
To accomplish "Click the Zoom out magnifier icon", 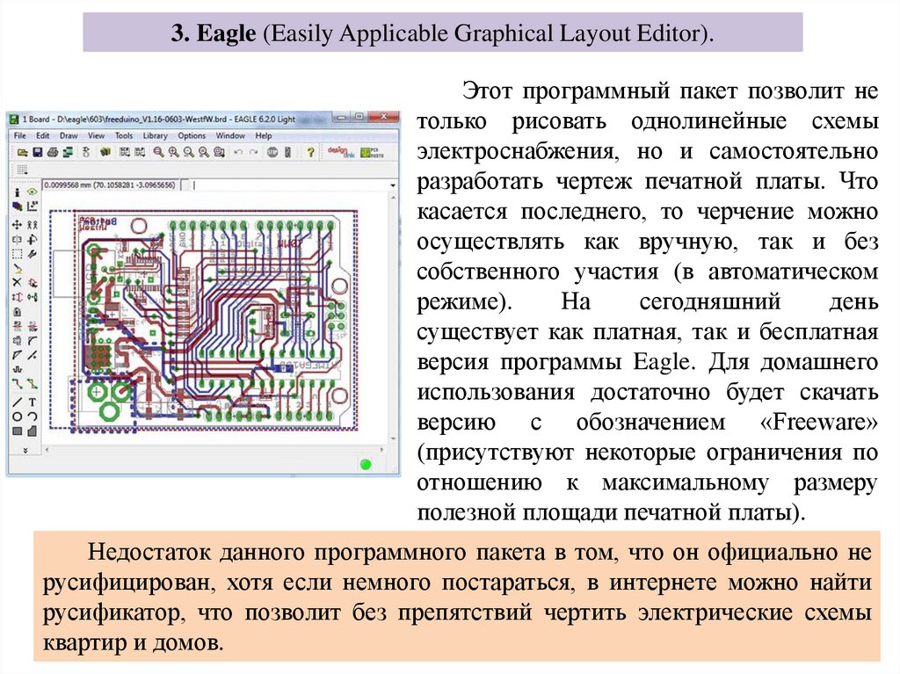I will tap(188, 152).
